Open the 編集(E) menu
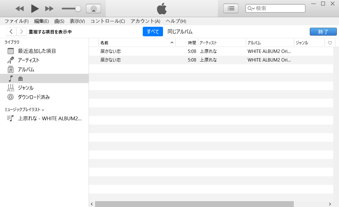 (42, 21)
